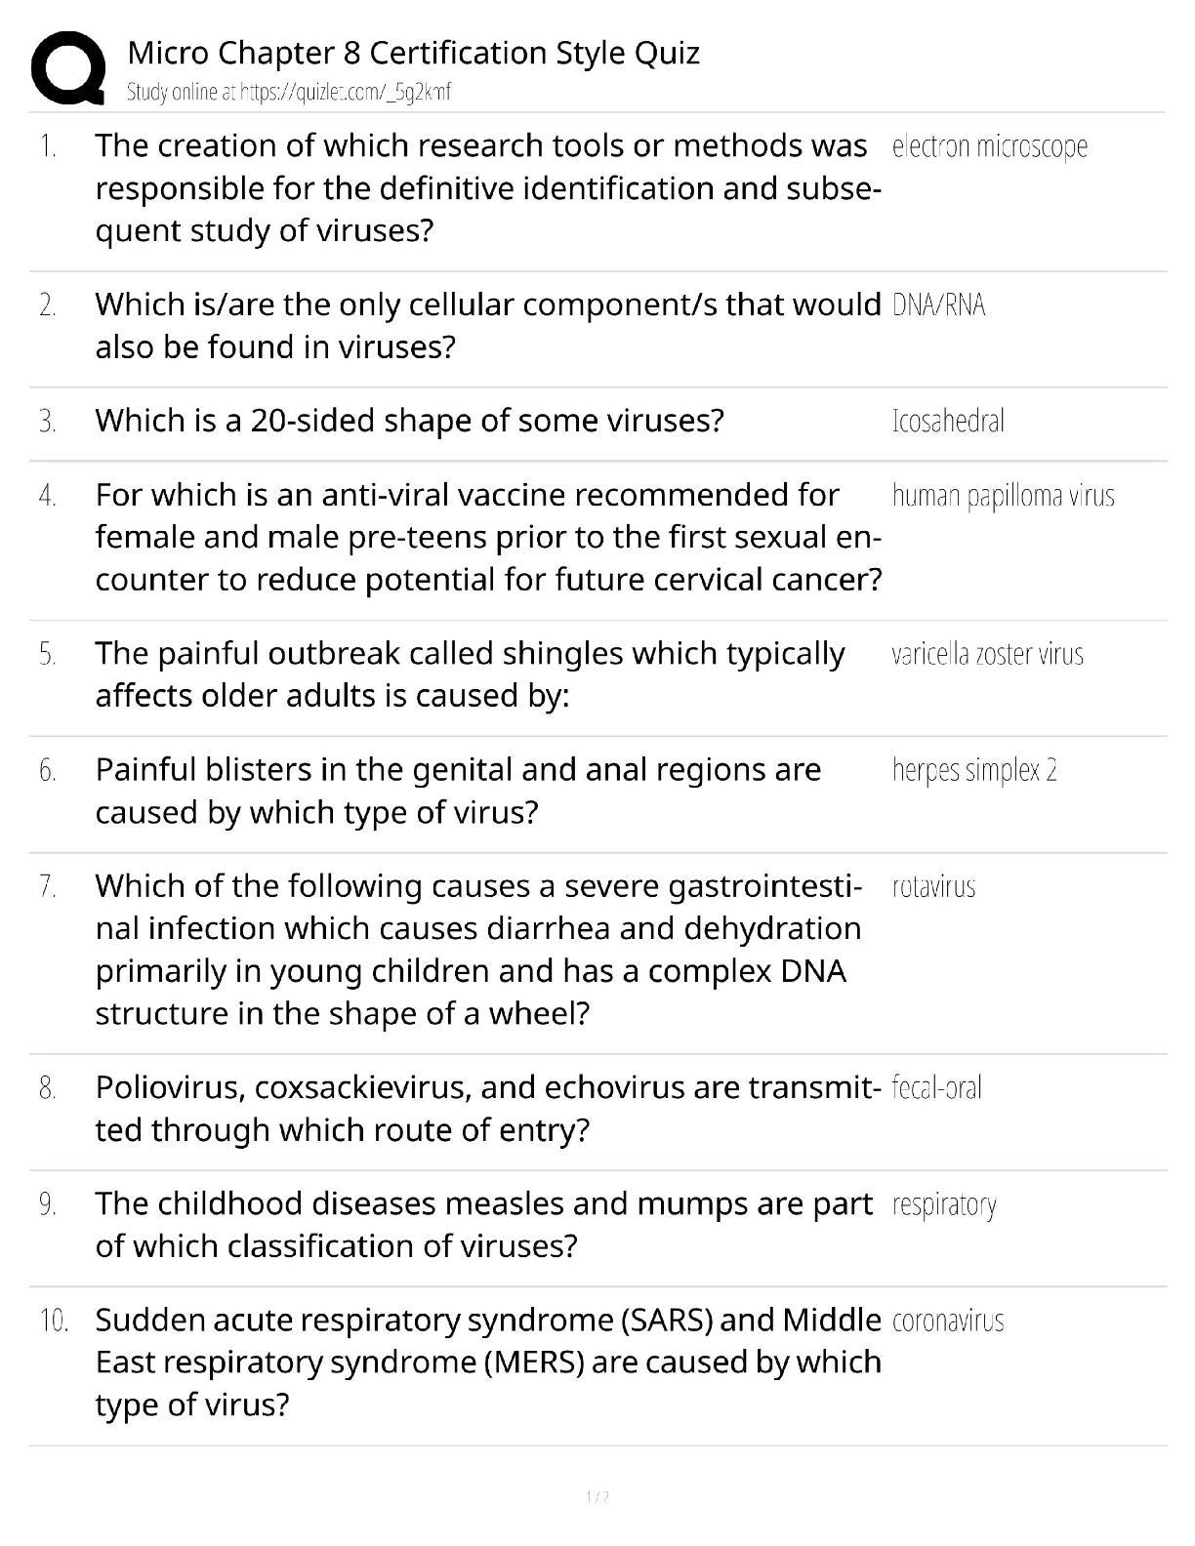Click the measles and mumps question
This screenshot has width=1195, height=1546.
coord(483,1224)
